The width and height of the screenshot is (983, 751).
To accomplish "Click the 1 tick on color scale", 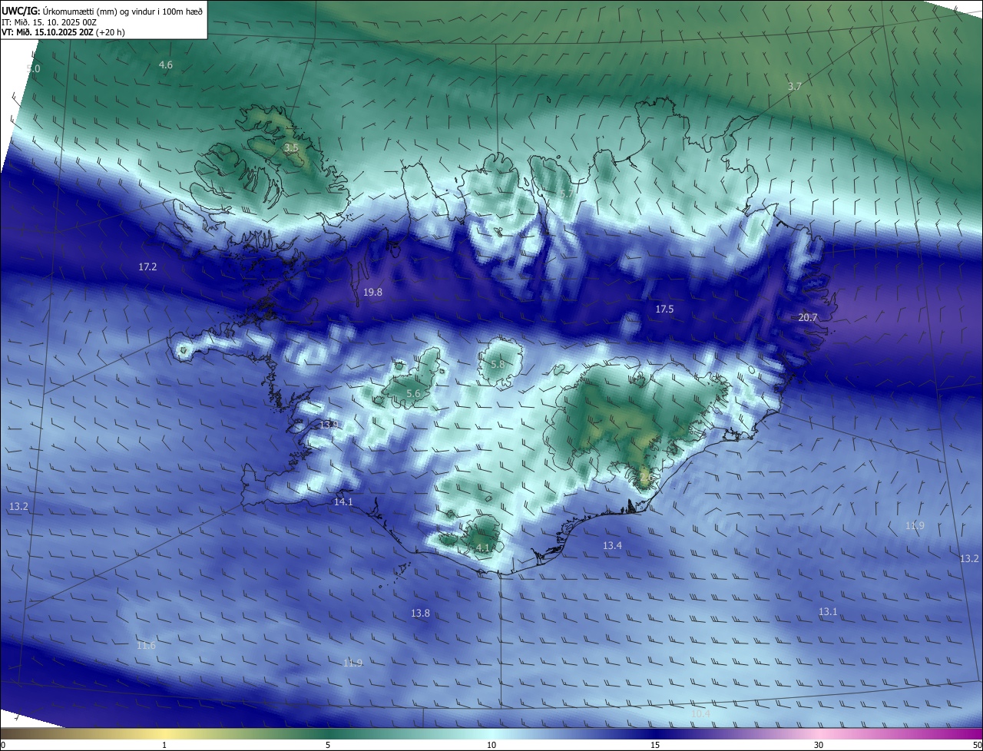I will (x=164, y=745).
